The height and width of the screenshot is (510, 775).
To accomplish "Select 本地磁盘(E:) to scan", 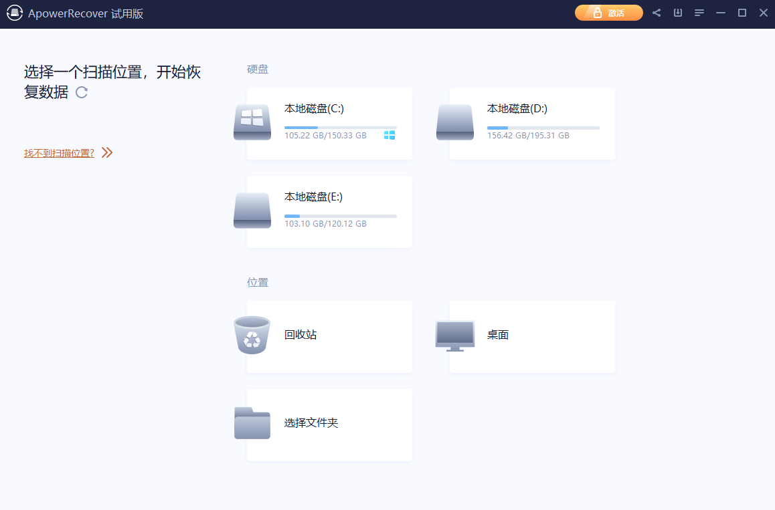I will tap(328, 211).
